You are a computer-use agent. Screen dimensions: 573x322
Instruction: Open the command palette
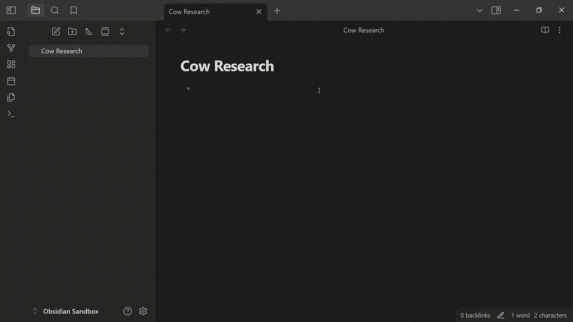point(11,113)
